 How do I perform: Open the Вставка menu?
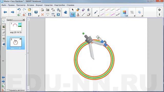[30, 5]
